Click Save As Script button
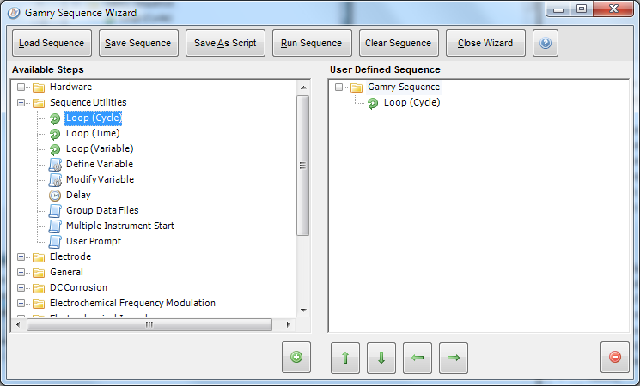This screenshot has height=386, width=640. (x=225, y=43)
